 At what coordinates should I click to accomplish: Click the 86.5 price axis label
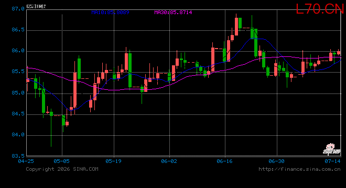tap(18, 30)
